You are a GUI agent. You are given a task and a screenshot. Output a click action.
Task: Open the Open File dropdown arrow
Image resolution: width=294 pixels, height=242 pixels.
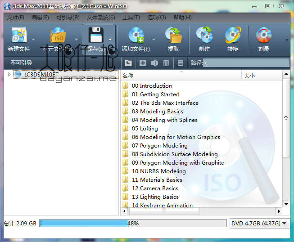coord(76,40)
